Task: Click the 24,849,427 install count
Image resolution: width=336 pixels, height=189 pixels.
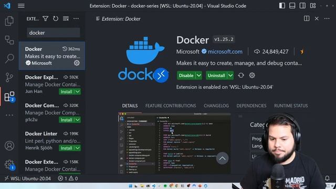Action: pos(271,51)
